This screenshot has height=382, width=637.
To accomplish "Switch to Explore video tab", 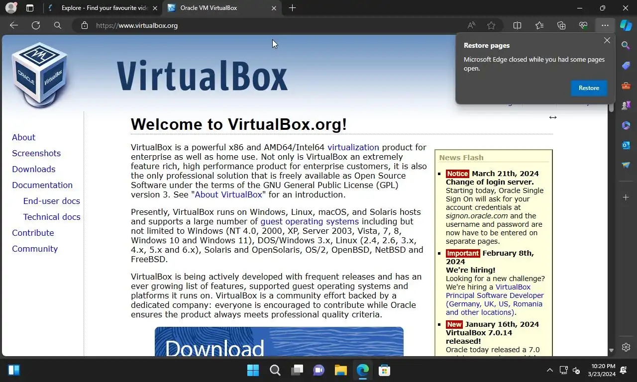I will point(104,8).
